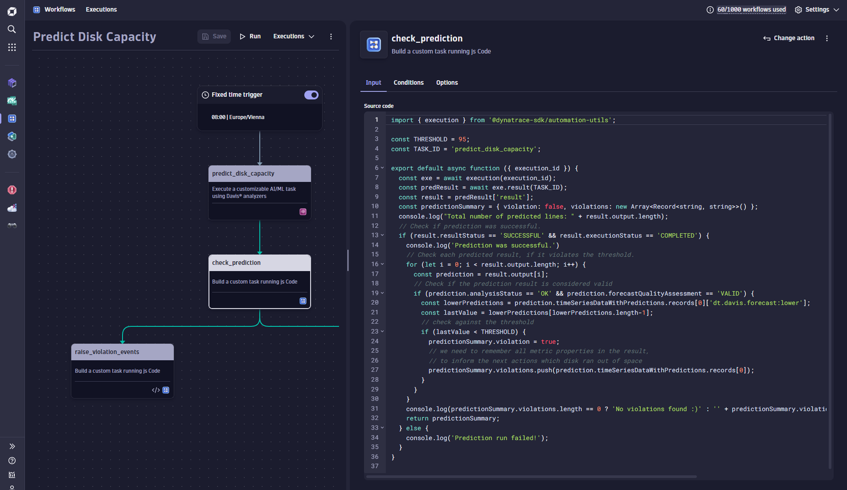Click the Workflows icon in top bar
The width and height of the screenshot is (847, 490).
[37, 10]
